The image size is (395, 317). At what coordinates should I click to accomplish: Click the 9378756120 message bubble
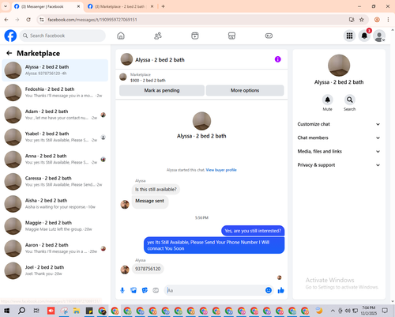[148, 269]
